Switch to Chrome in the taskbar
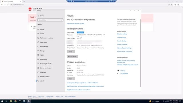The width and height of the screenshot is (183, 103). (15, 101)
